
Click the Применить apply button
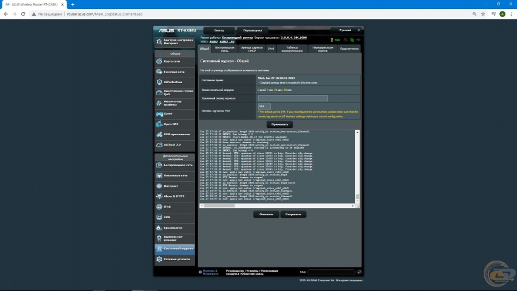click(x=279, y=124)
